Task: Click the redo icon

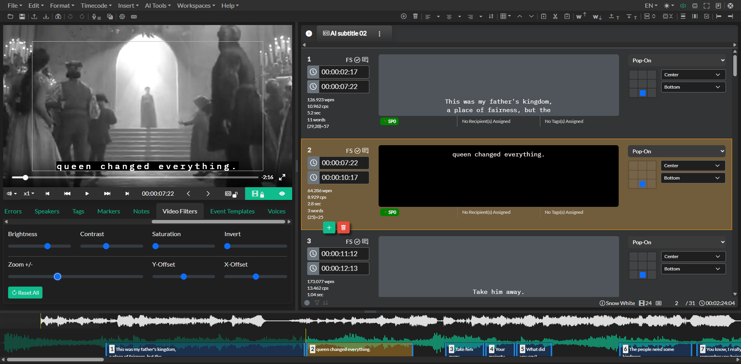Action: click(82, 17)
